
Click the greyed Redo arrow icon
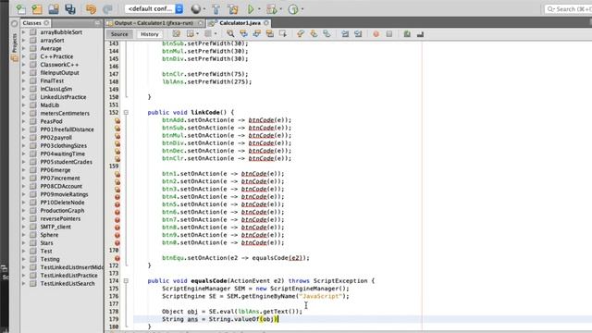pos(107,9)
